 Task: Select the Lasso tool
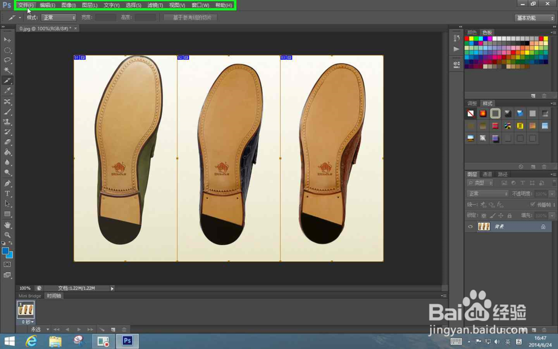tap(7, 60)
